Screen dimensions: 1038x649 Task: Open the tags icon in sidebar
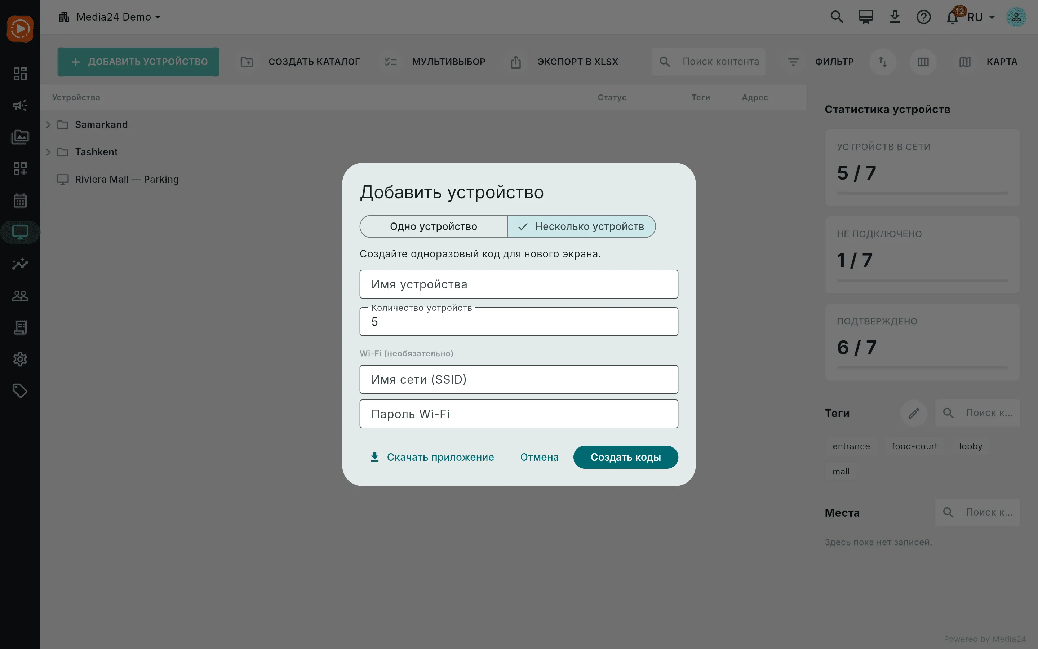(20, 390)
